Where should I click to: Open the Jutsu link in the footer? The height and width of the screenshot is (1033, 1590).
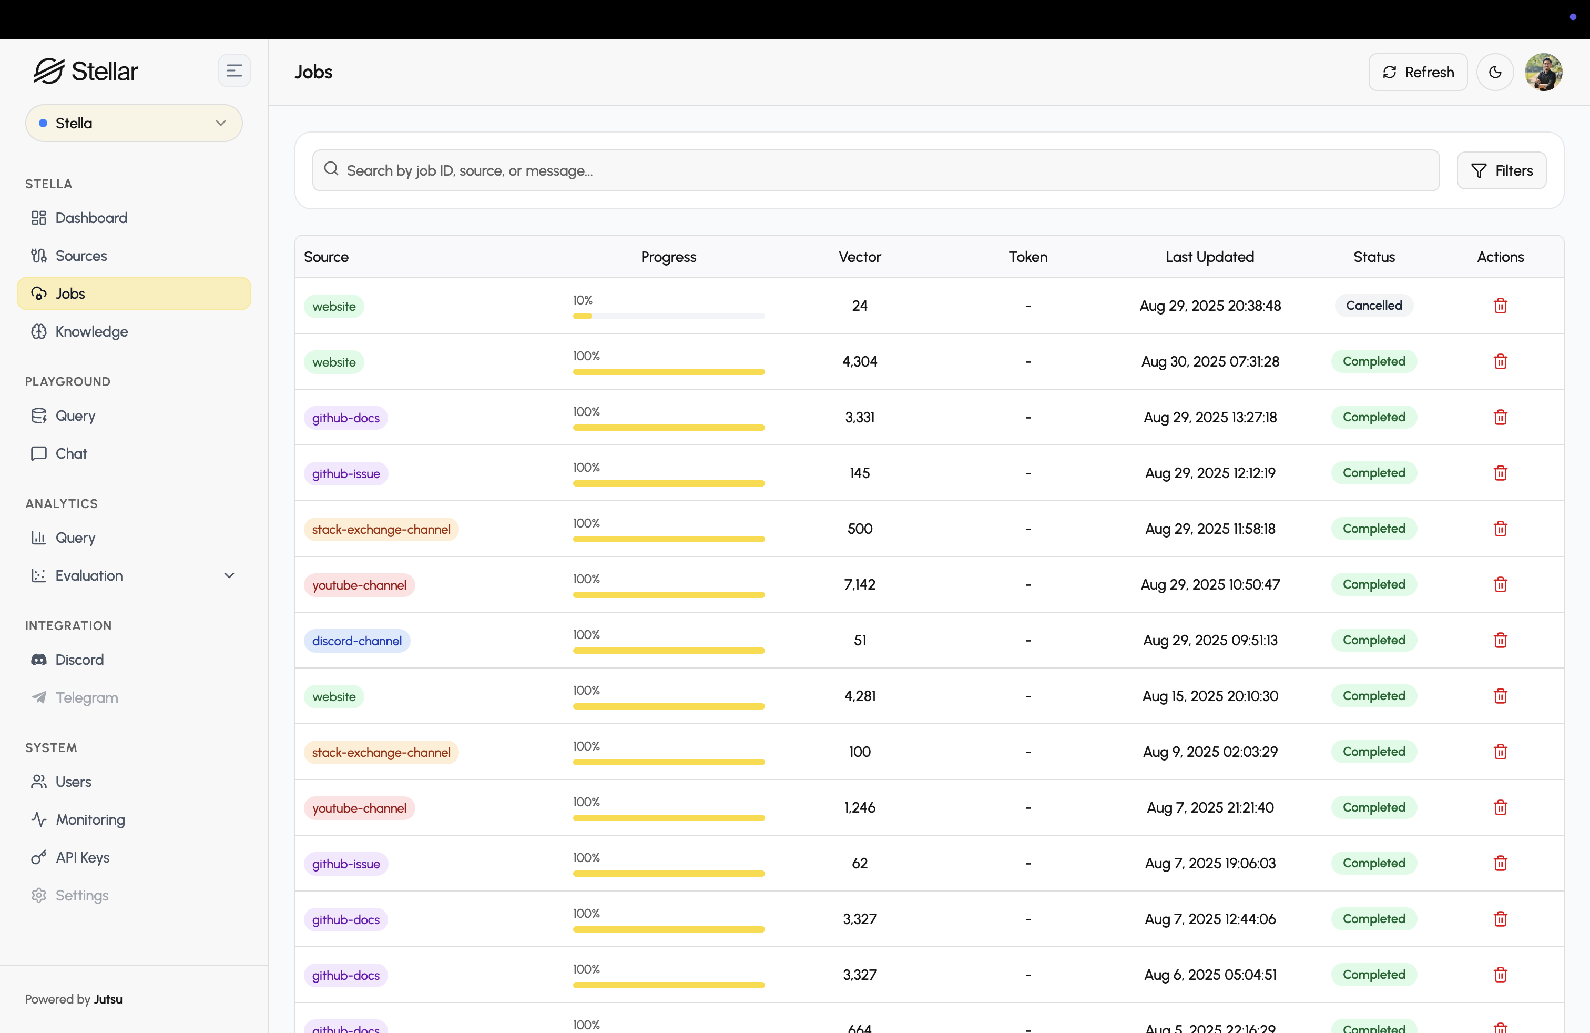pos(108,999)
